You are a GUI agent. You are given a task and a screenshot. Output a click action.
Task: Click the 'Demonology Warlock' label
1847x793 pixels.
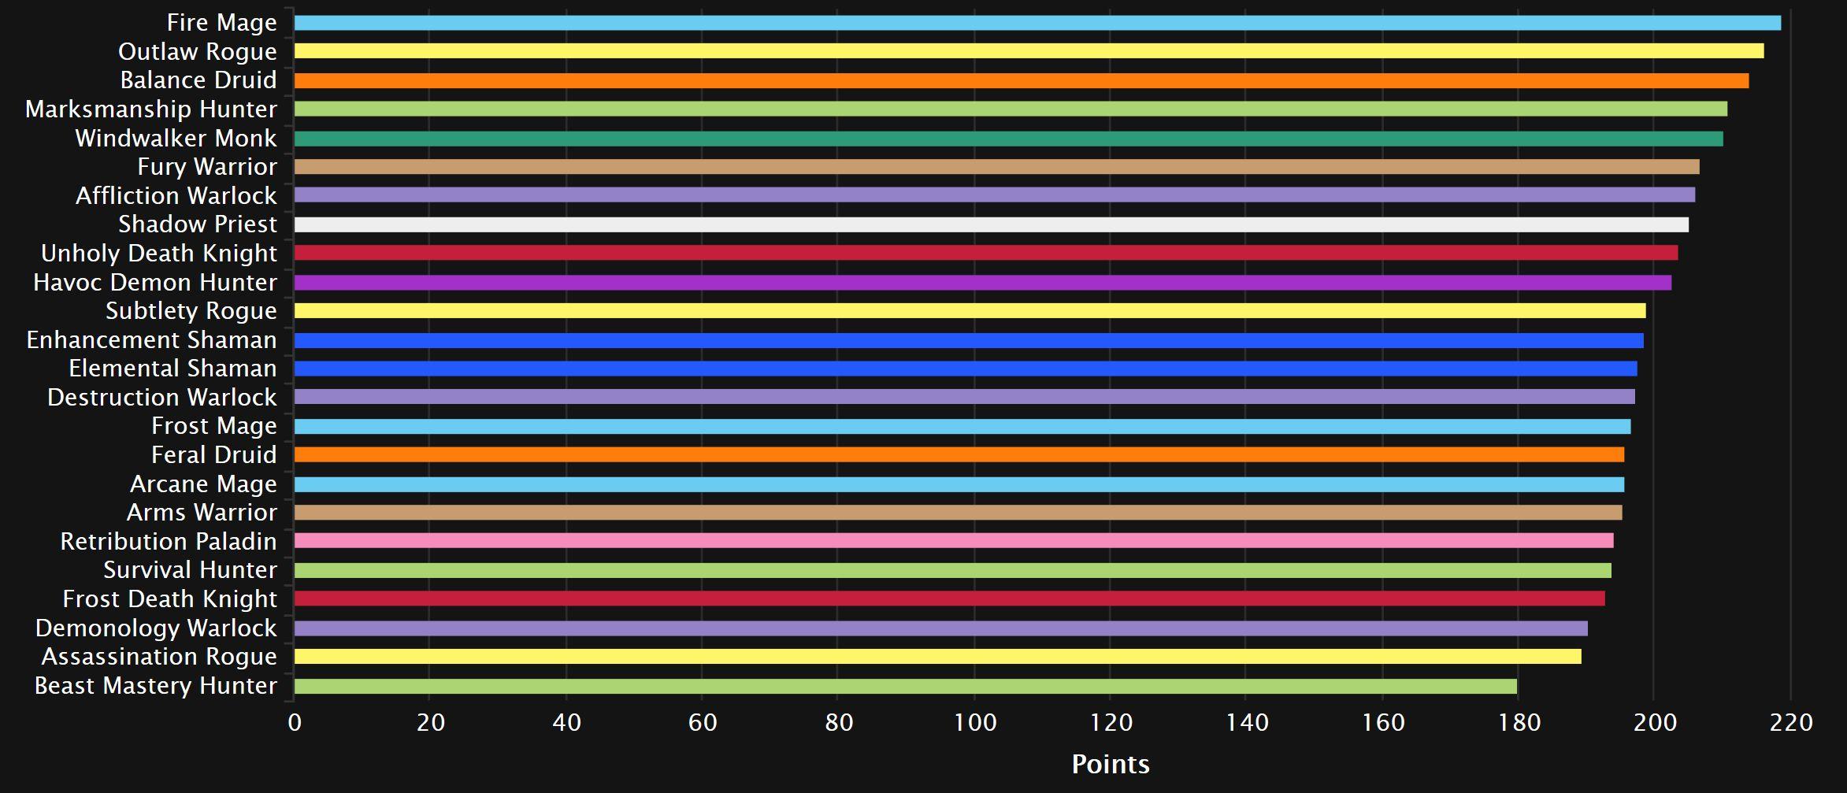click(x=156, y=628)
